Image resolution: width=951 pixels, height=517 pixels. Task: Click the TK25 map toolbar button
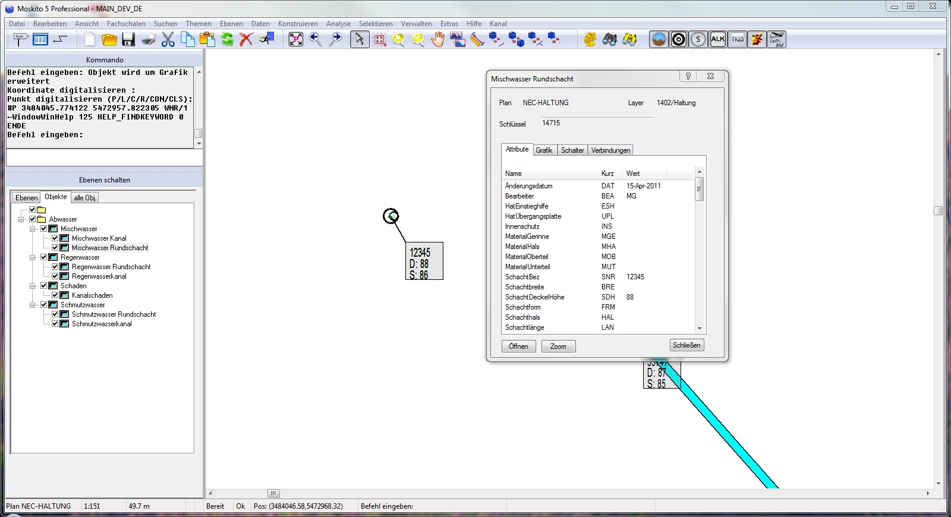(x=737, y=40)
